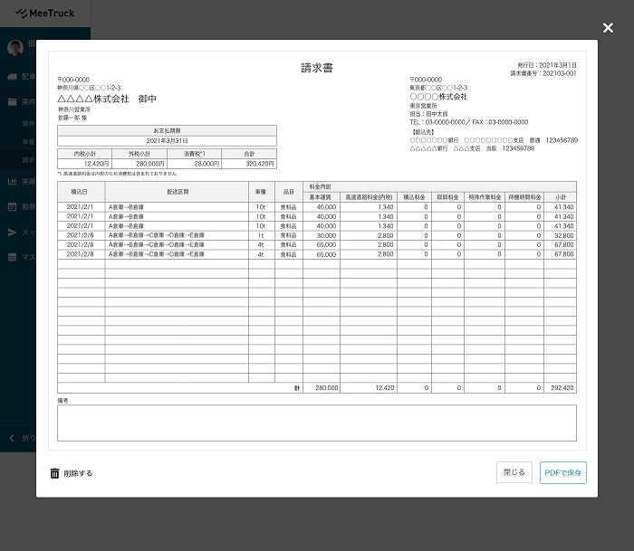Open the truck dispatch sidebar icon
The height and width of the screenshot is (551, 634).
click(x=13, y=78)
